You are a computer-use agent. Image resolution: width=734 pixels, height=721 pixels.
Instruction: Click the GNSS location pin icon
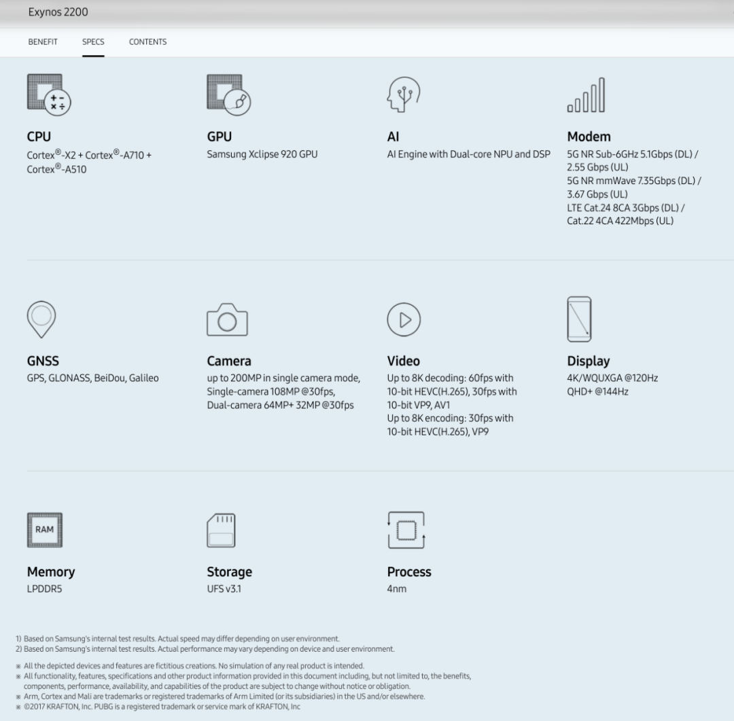41,319
